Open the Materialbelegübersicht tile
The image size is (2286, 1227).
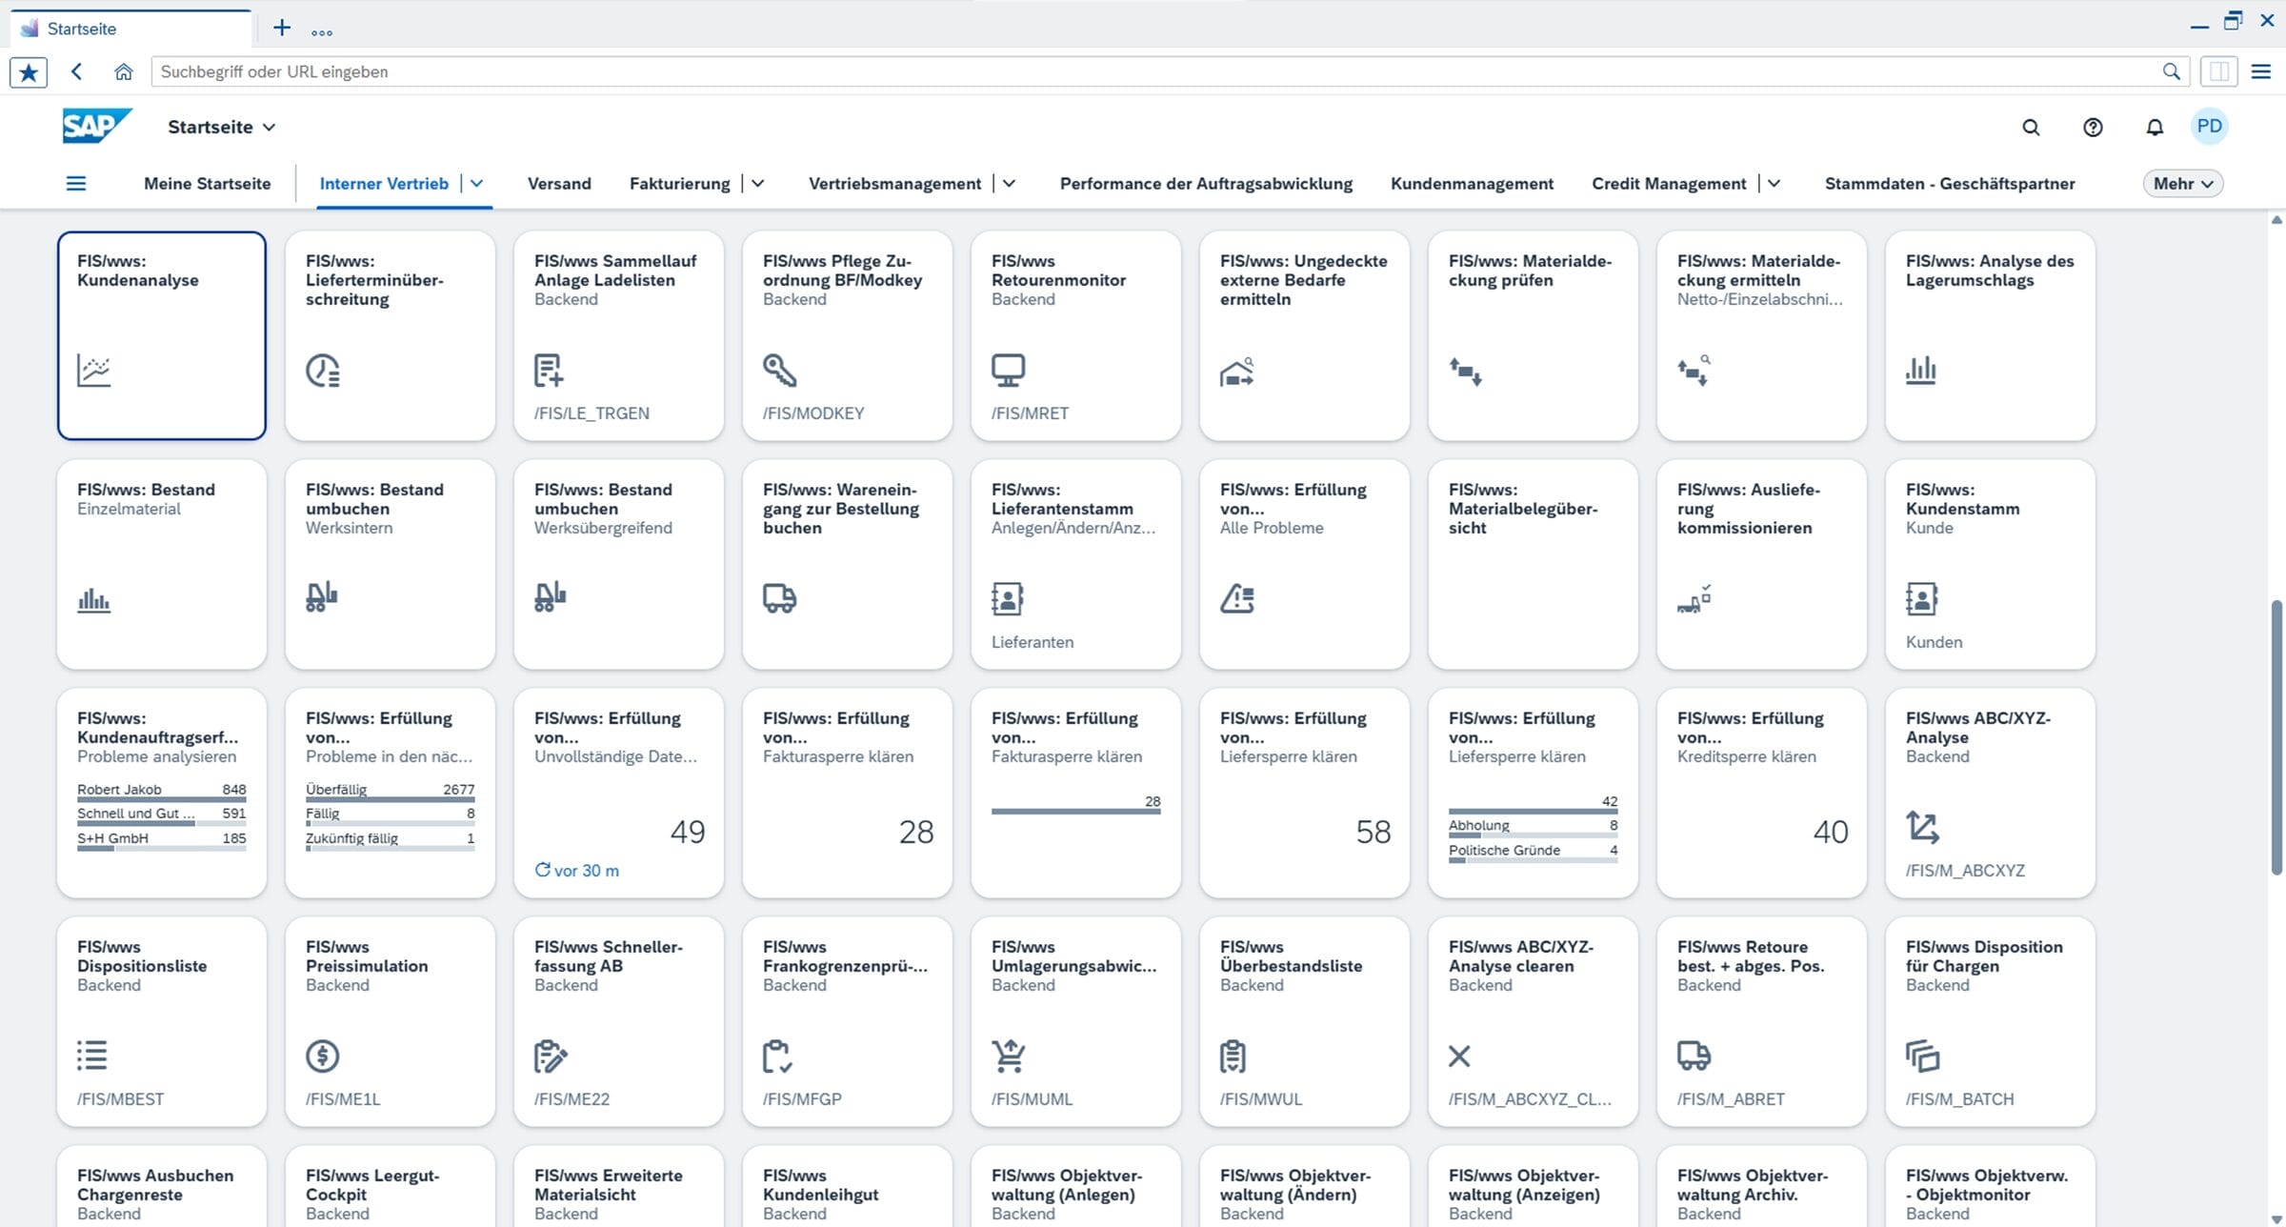click(x=1533, y=564)
